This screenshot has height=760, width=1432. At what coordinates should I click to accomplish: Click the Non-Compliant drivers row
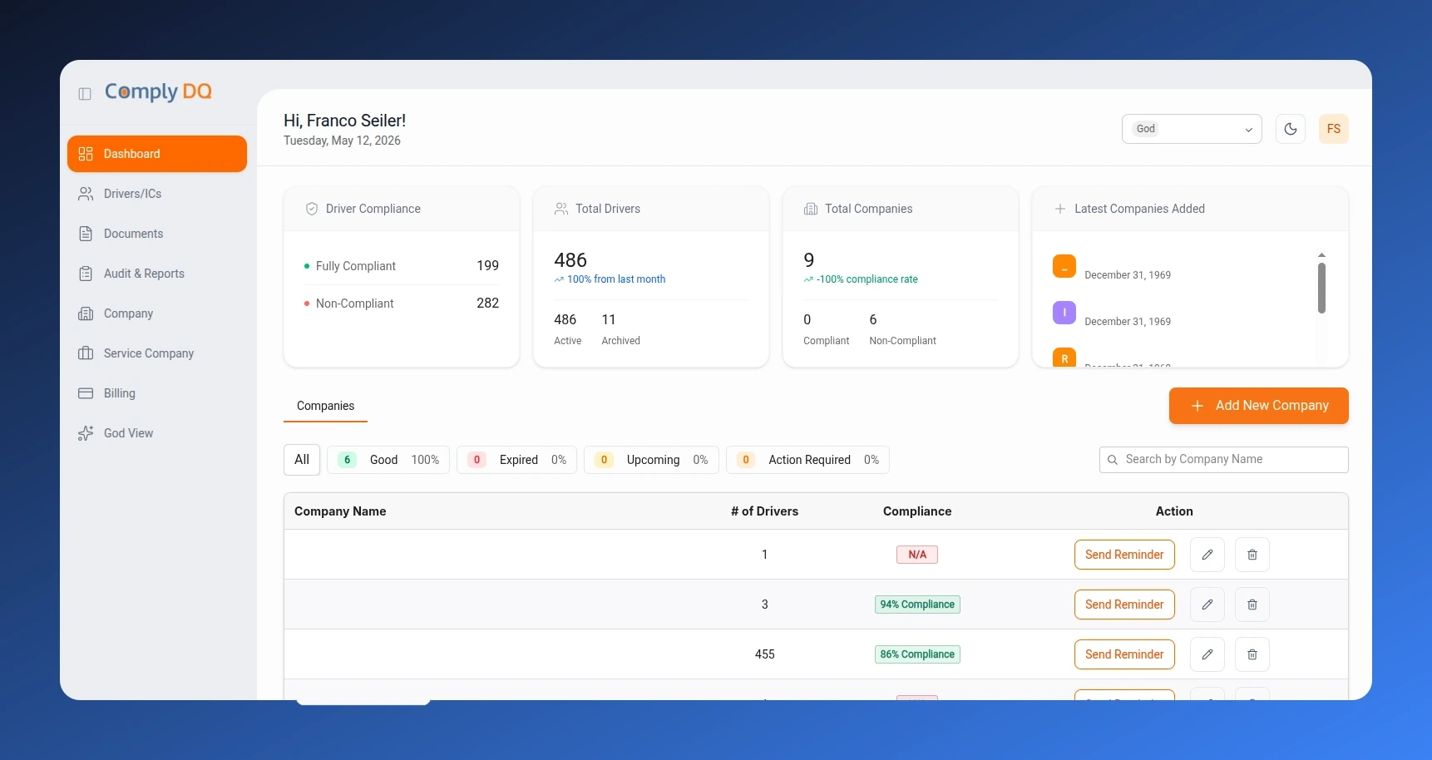click(402, 304)
